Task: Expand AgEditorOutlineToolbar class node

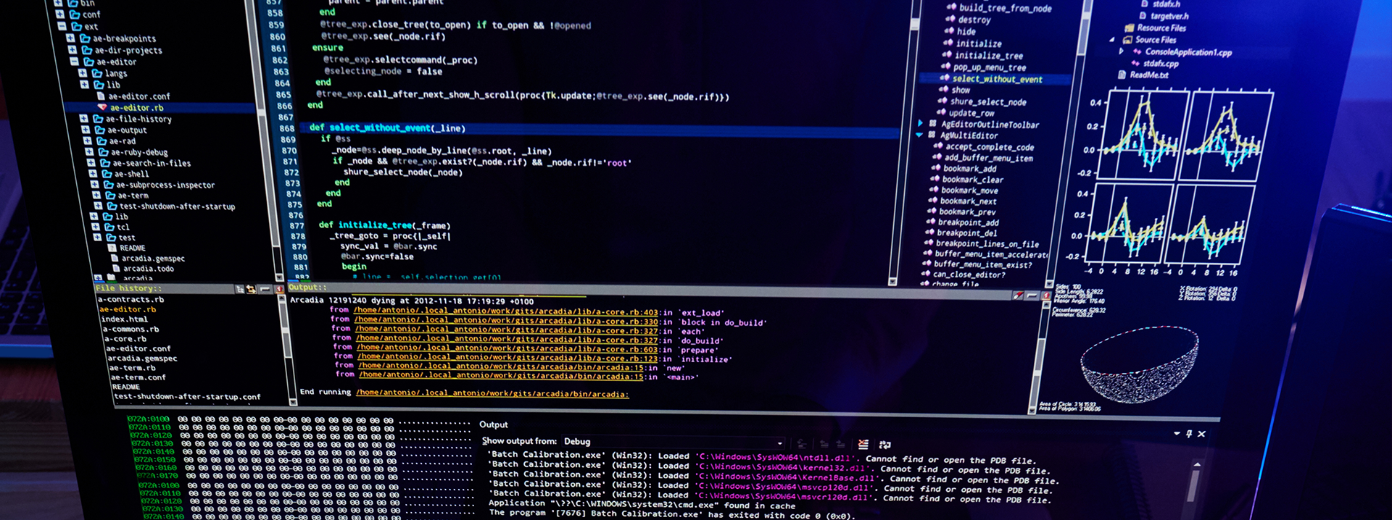Action: [x=921, y=123]
